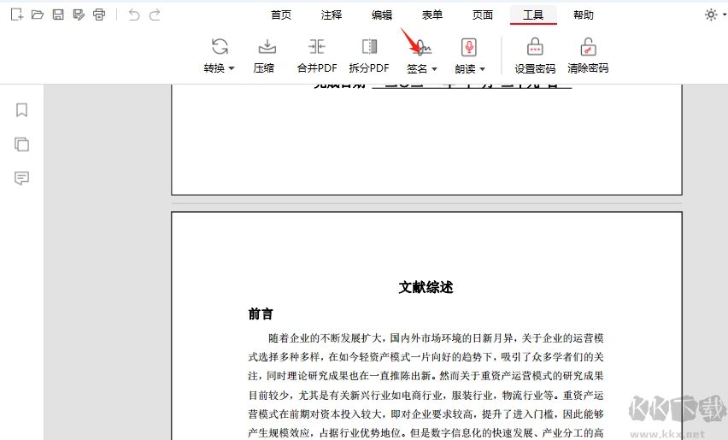Expand the dropdown arrow beside the brightness icon

tap(725, 15)
